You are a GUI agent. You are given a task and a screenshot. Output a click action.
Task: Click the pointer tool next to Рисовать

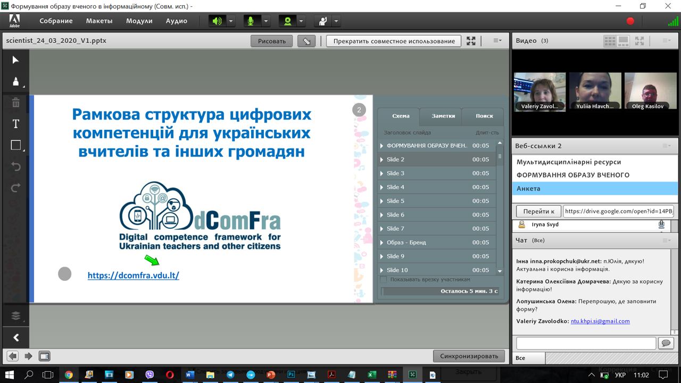tap(307, 41)
